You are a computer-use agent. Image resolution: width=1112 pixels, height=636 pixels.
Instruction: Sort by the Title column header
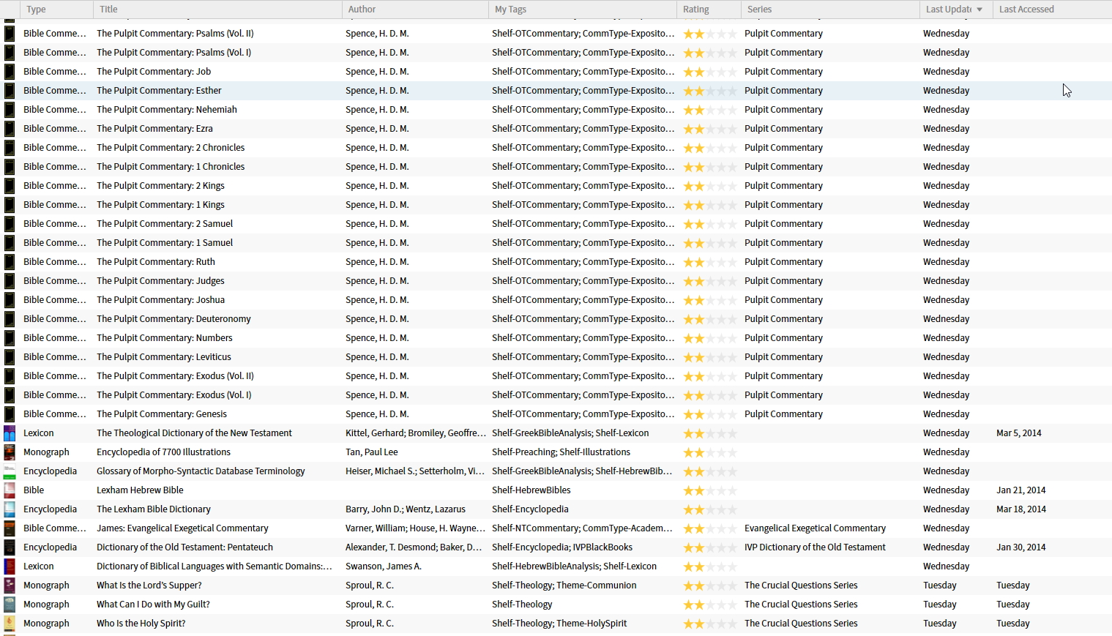tap(217, 10)
